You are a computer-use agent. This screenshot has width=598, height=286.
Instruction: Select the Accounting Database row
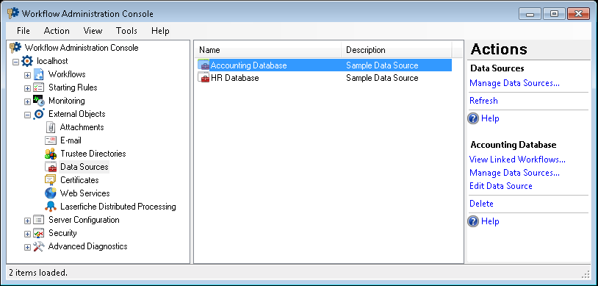pos(324,65)
